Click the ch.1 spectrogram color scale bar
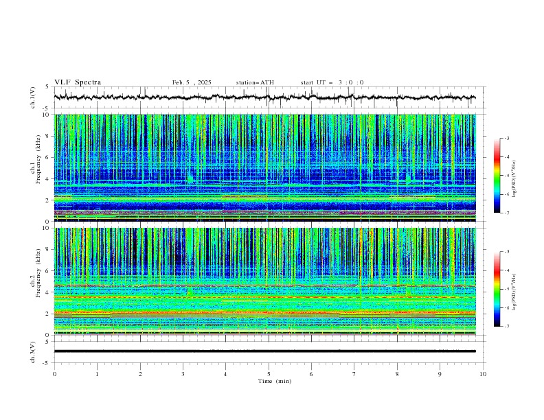The height and width of the screenshot is (420, 544). tap(497, 176)
